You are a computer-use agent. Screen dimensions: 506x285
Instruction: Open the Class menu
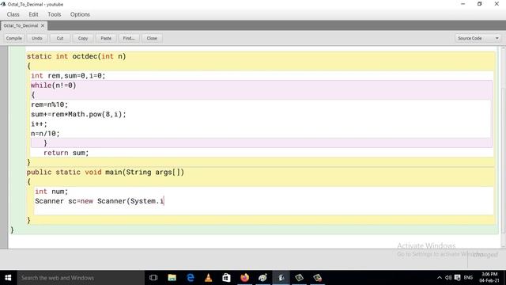(x=13, y=14)
